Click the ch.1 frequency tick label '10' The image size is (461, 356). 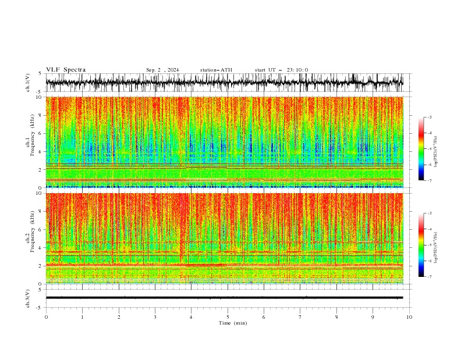39,97
